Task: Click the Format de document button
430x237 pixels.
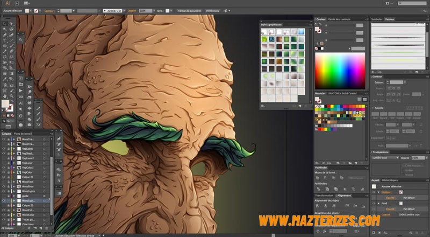Action: click(189, 11)
